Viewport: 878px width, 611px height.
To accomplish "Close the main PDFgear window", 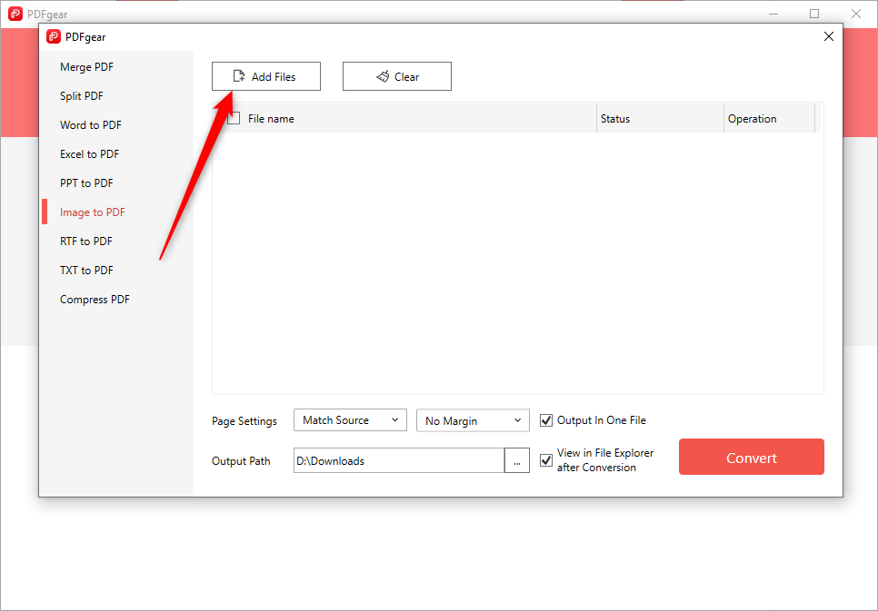I will [x=856, y=14].
